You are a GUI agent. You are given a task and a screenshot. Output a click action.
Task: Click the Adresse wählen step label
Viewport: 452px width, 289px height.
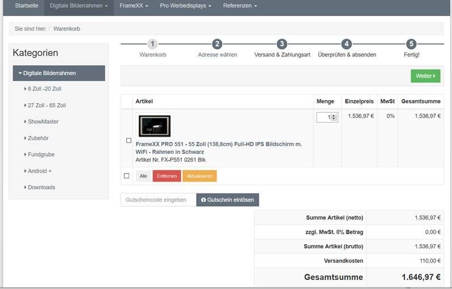[x=217, y=55]
